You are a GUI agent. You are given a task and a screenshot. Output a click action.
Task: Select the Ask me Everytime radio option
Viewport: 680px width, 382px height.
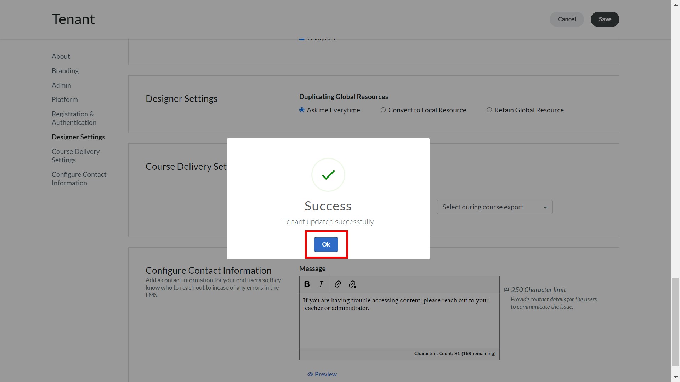302,110
